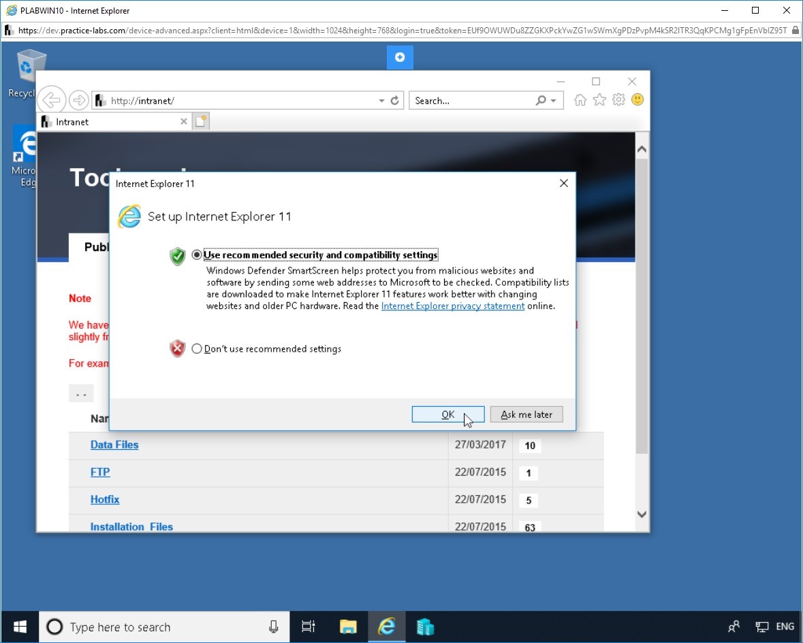Confirm the setup dialog with OK

(448, 414)
